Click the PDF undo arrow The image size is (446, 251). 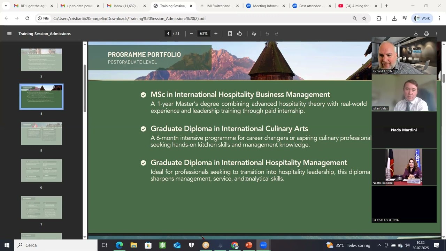point(267,34)
